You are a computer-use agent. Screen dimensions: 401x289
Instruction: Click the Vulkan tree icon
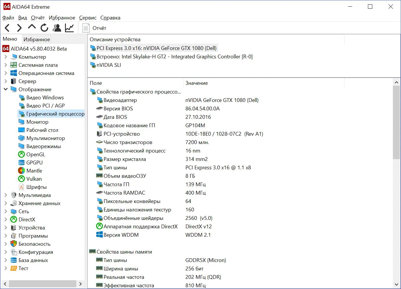click(x=21, y=179)
